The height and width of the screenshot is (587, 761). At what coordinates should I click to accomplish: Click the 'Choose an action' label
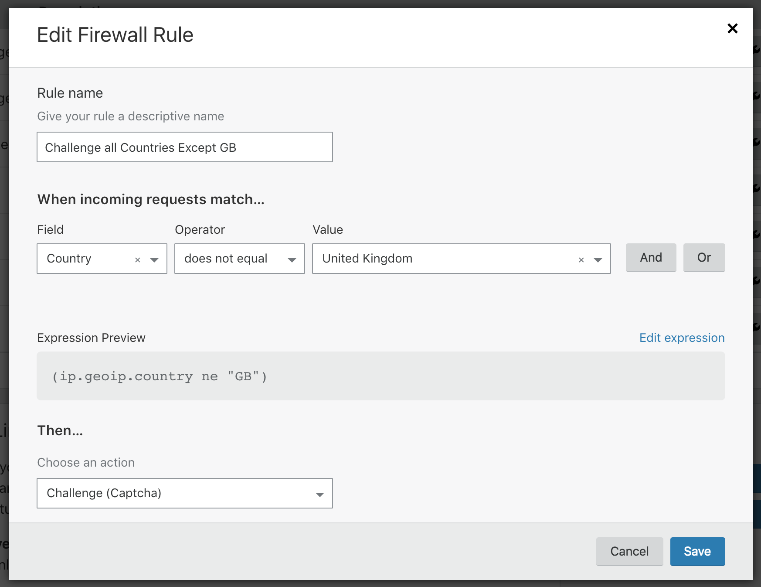click(x=86, y=462)
